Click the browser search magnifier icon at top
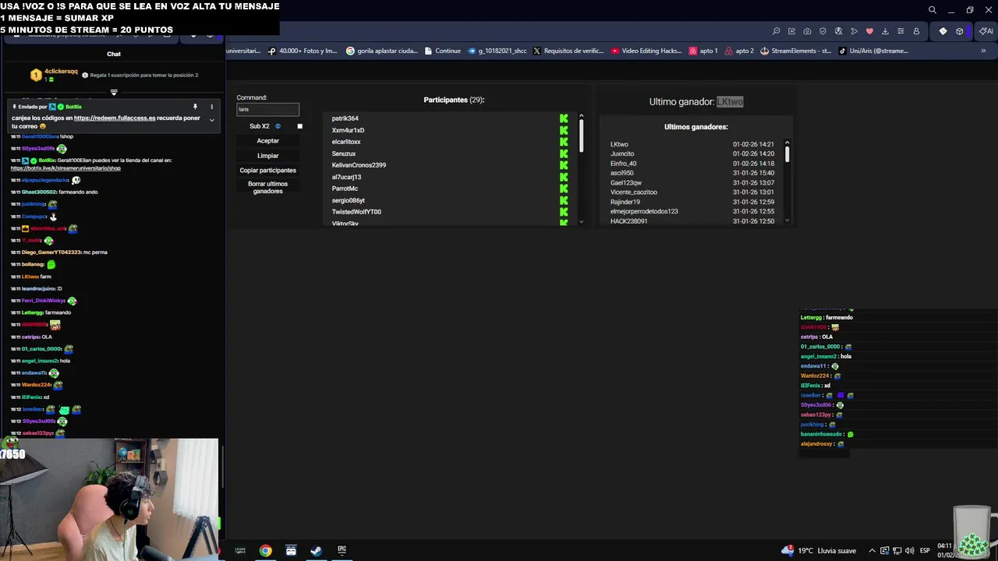This screenshot has height=561, width=998. point(776,31)
